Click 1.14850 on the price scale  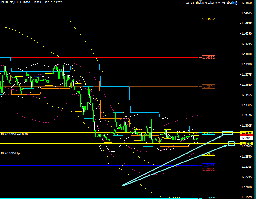click(246, 3)
